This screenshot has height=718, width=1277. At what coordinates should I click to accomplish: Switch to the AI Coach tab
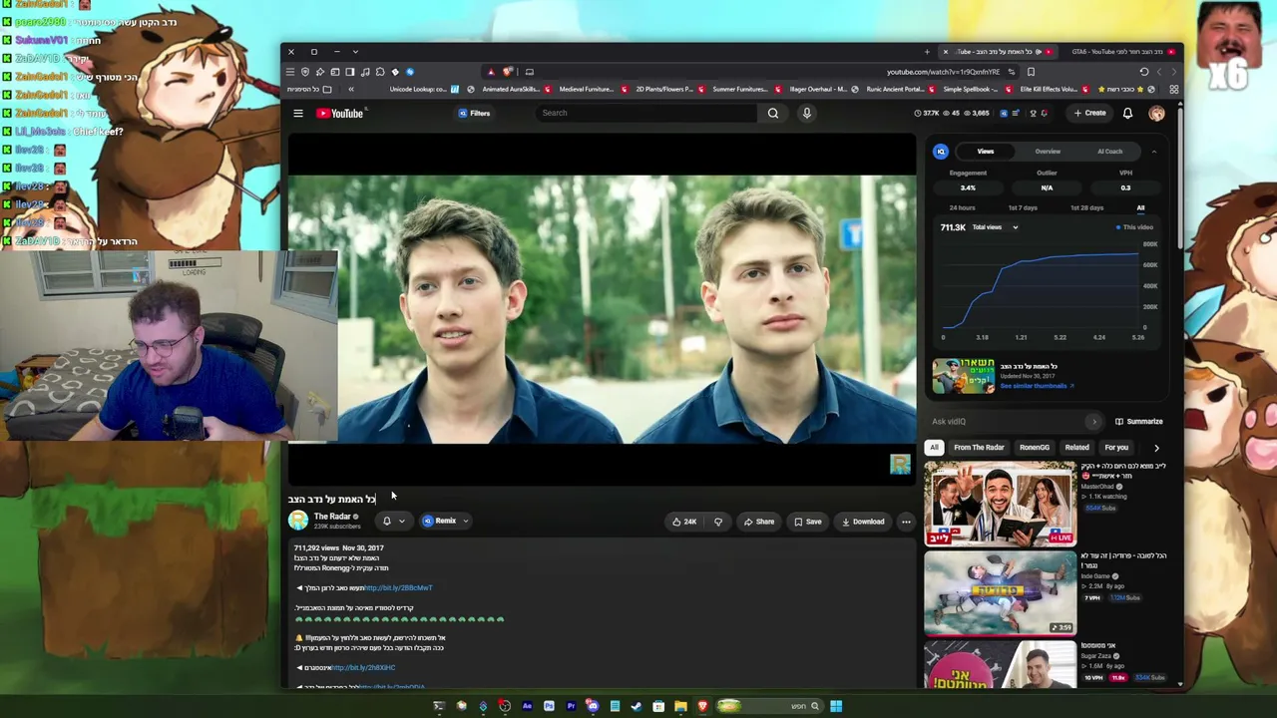1109,152
